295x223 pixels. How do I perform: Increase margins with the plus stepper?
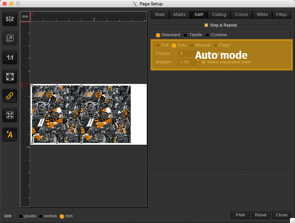tap(198, 60)
